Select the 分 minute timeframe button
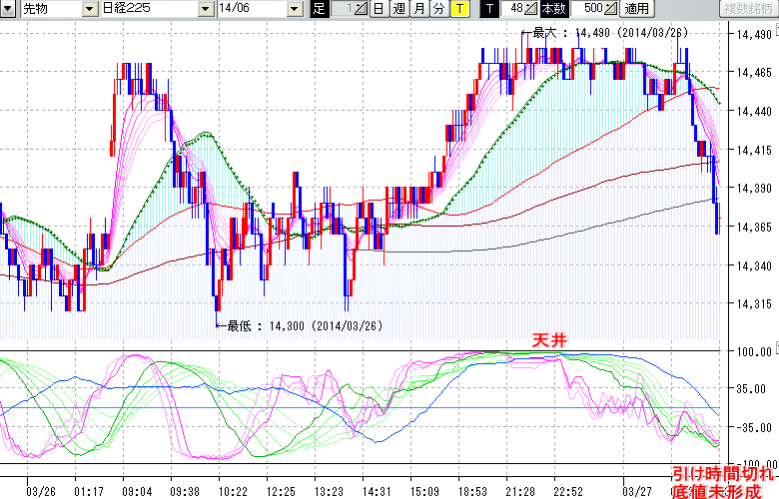This screenshot has height=499, width=779. (438, 9)
